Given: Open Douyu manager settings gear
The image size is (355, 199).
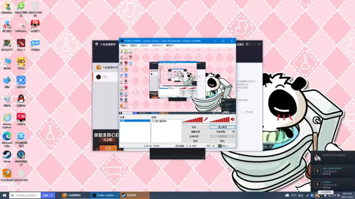Looking at the screenshot, I should click(x=247, y=44).
